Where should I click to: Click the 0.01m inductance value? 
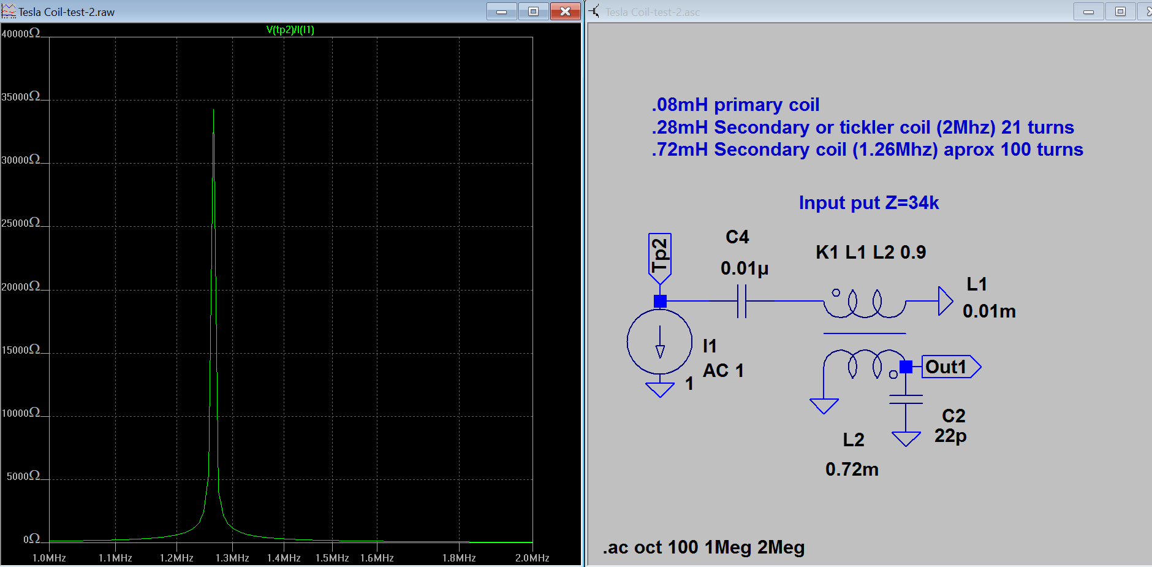pos(989,311)
